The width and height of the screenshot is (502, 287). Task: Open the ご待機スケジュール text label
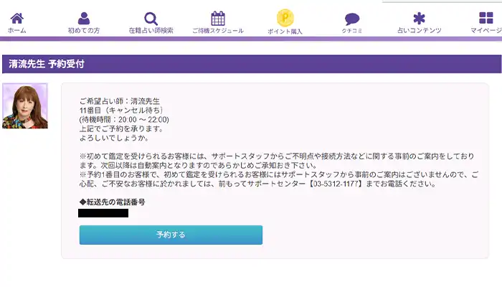(x=218, y=31)
